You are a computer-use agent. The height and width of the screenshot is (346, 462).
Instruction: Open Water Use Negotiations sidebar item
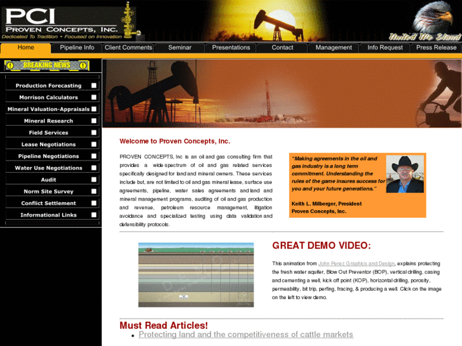(53, 168)
